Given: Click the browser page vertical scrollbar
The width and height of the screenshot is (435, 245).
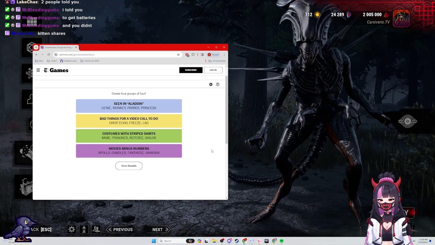Looking at the screenshot, I should tap(226, 110).
